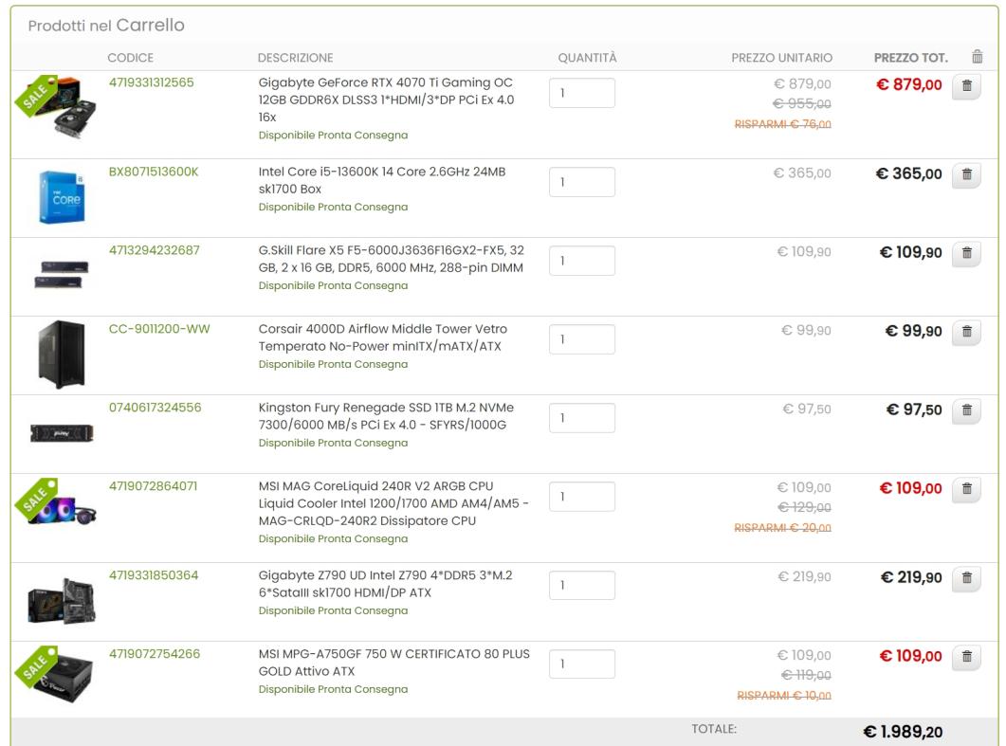Trash the MSI MAG CoreLiquid cooler item
This screenshot has width=1006, height=746.
click(x=965, y=490)
